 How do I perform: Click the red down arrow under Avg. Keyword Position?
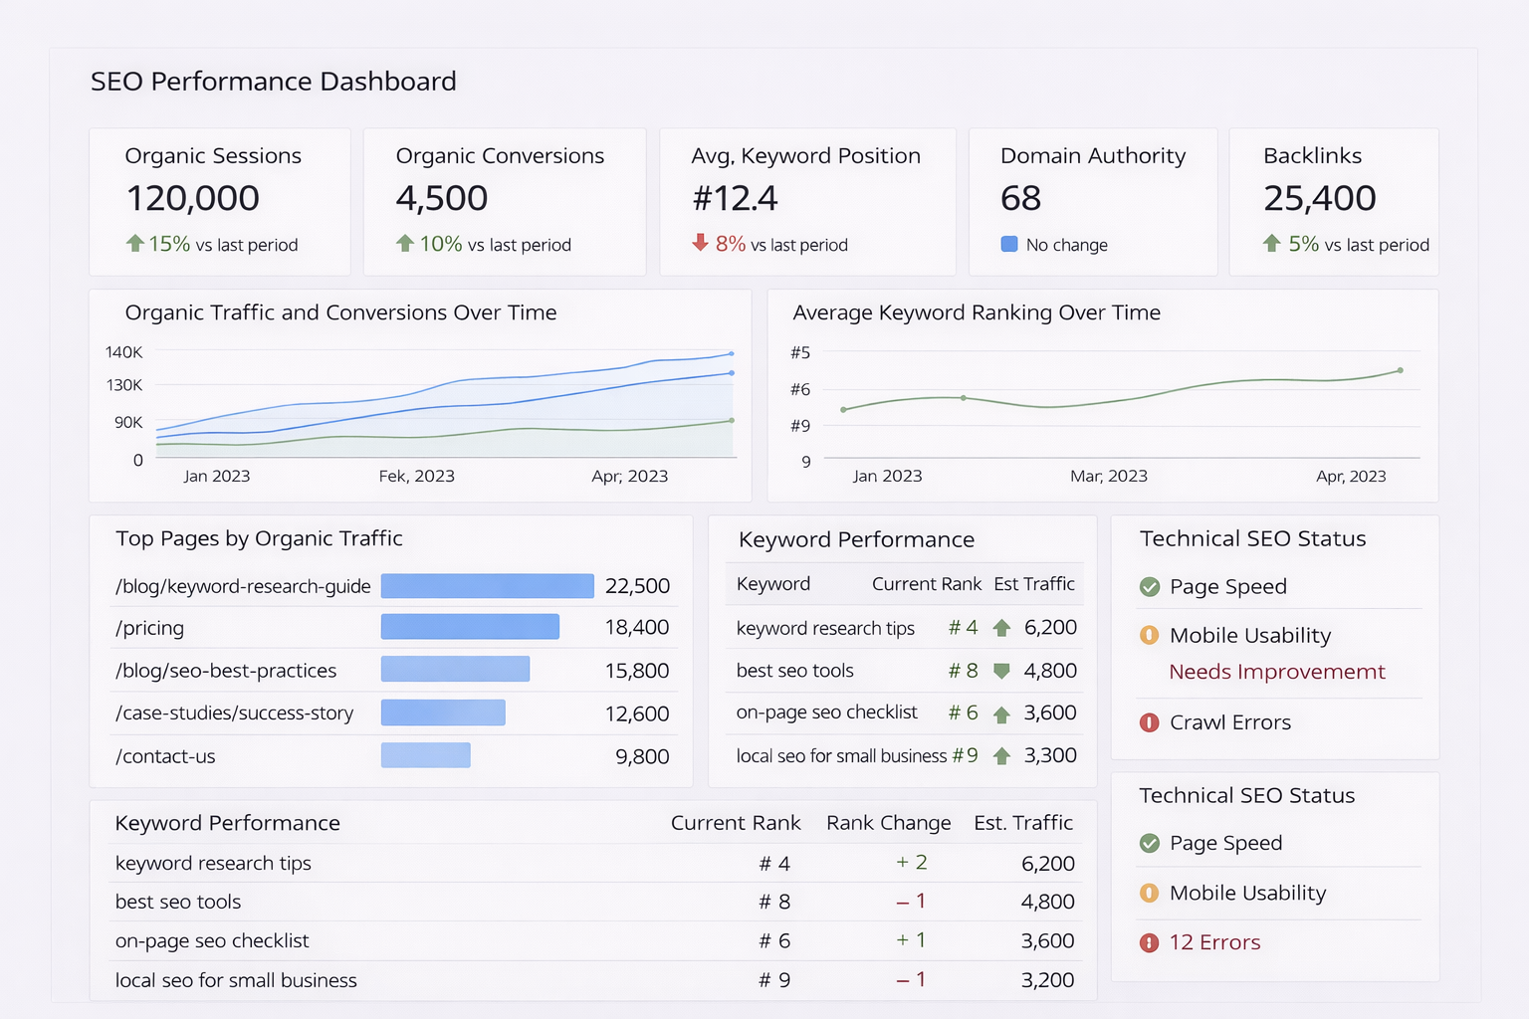[701, 243]
